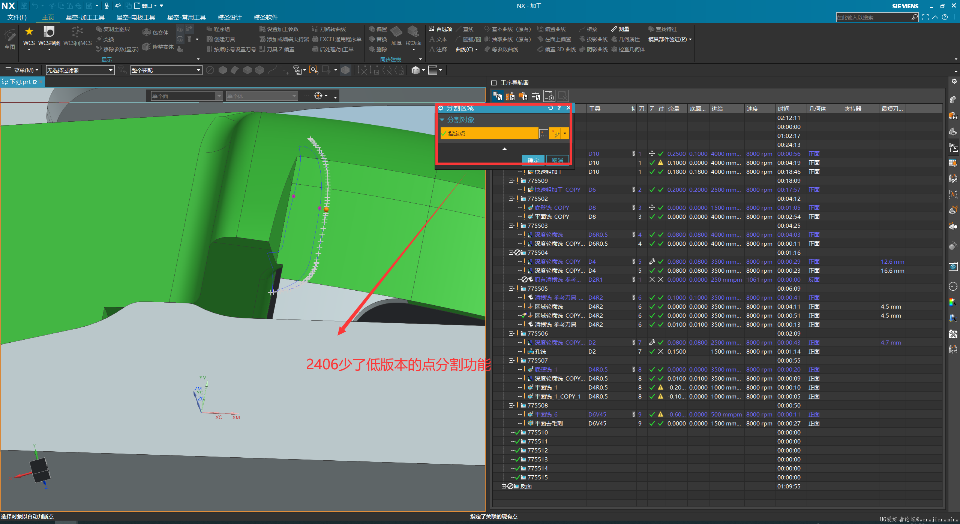Click the search magnifier icon

coord(915,17)
